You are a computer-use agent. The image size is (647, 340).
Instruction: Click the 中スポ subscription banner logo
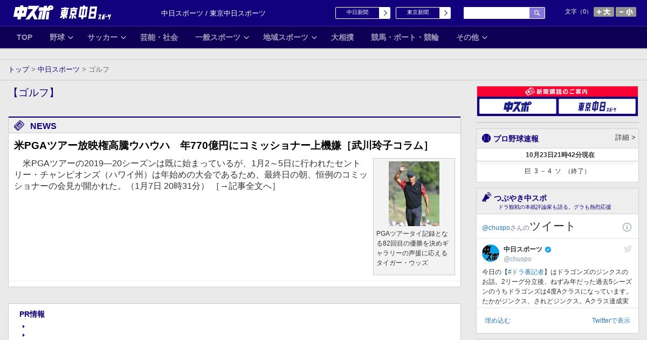pyautogui.click(x=518, y=106)
